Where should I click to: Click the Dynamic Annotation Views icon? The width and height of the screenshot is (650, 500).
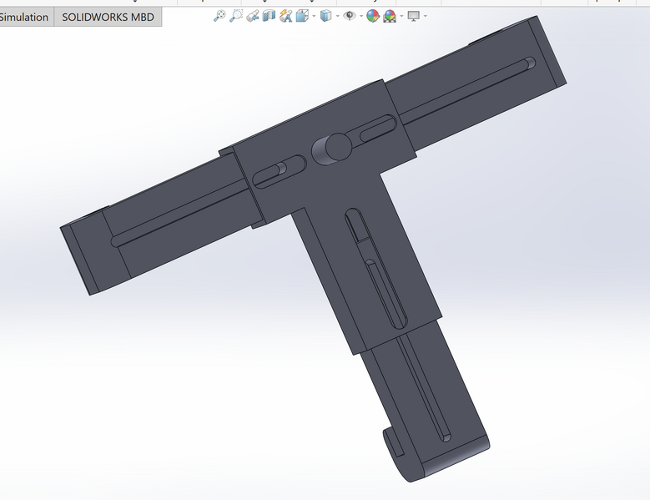[286, 16]
